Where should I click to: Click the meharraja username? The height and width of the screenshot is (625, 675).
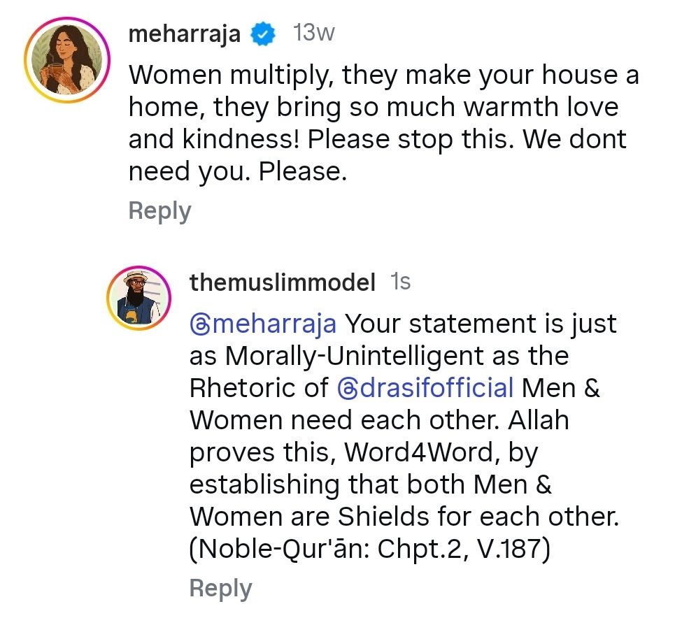(185, 33)
